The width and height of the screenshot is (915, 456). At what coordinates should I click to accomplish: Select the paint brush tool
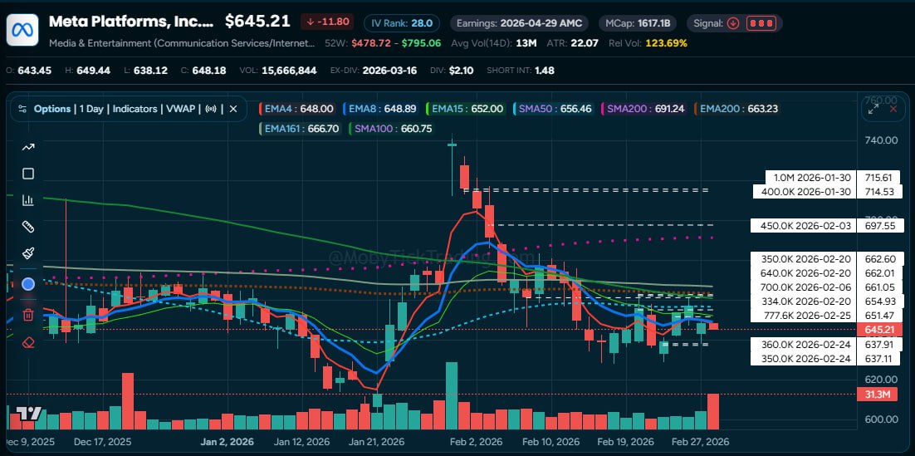[28, 253]
